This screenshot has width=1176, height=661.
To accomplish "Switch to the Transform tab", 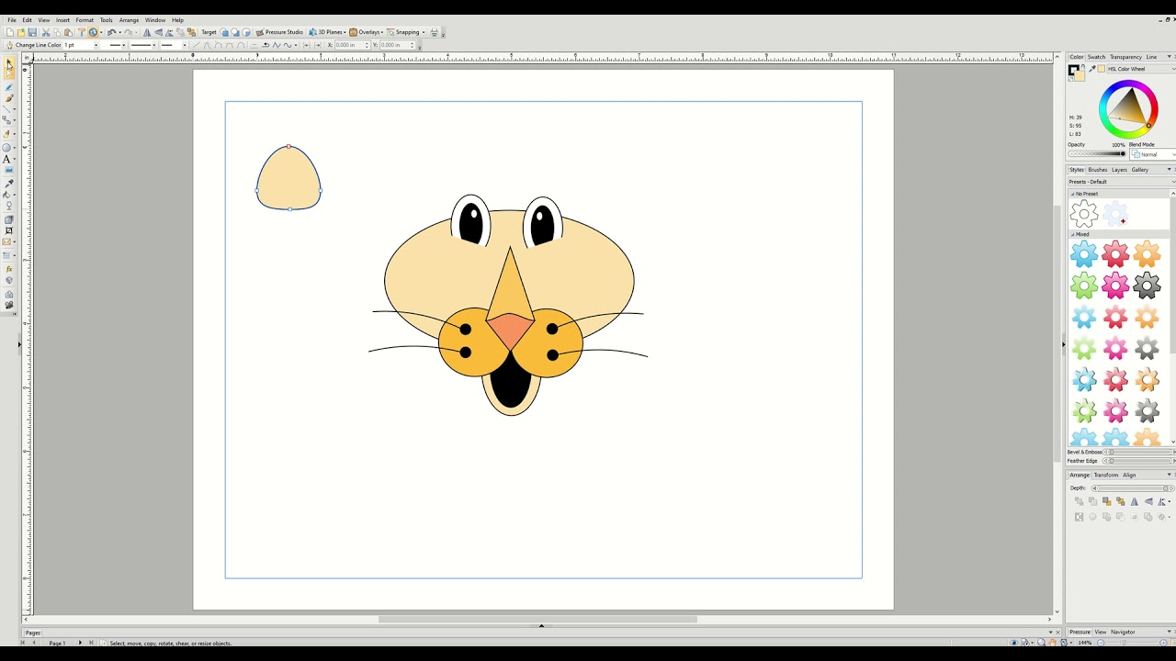I will [1106, 476].
